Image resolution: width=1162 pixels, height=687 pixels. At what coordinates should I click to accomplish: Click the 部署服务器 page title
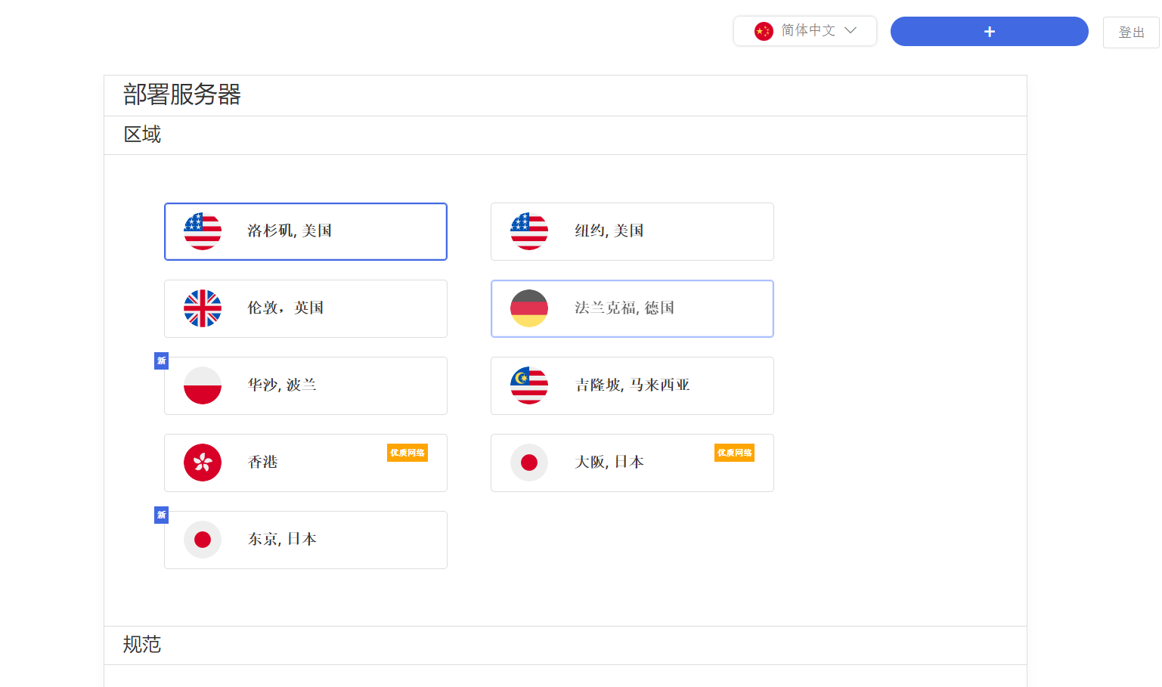tap(182, 94)
